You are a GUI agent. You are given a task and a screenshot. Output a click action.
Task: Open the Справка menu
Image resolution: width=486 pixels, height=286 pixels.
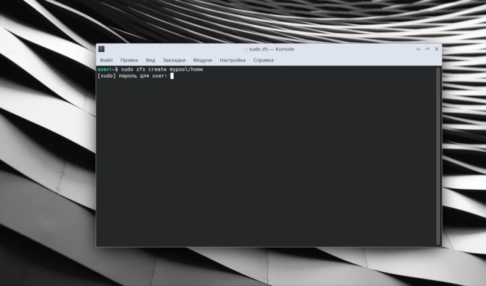coord(263,60)
